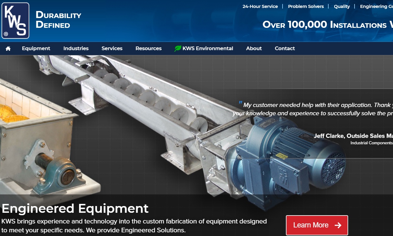The height and width of the screenshot is (236, 393).
Task: Click the Learn More button
Action: pyautogui.click(x=317, y=225)
